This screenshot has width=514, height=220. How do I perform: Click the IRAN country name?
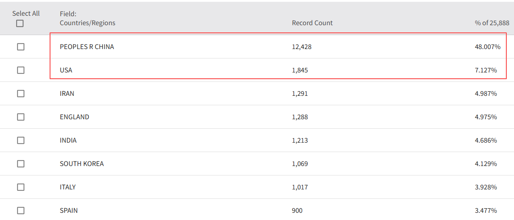[x=67, y=94]
